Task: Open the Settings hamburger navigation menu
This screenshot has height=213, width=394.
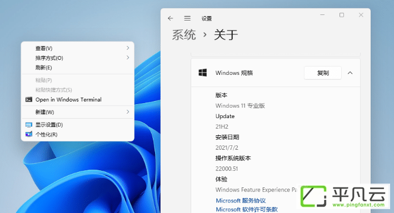Action: tap(187, 18)
